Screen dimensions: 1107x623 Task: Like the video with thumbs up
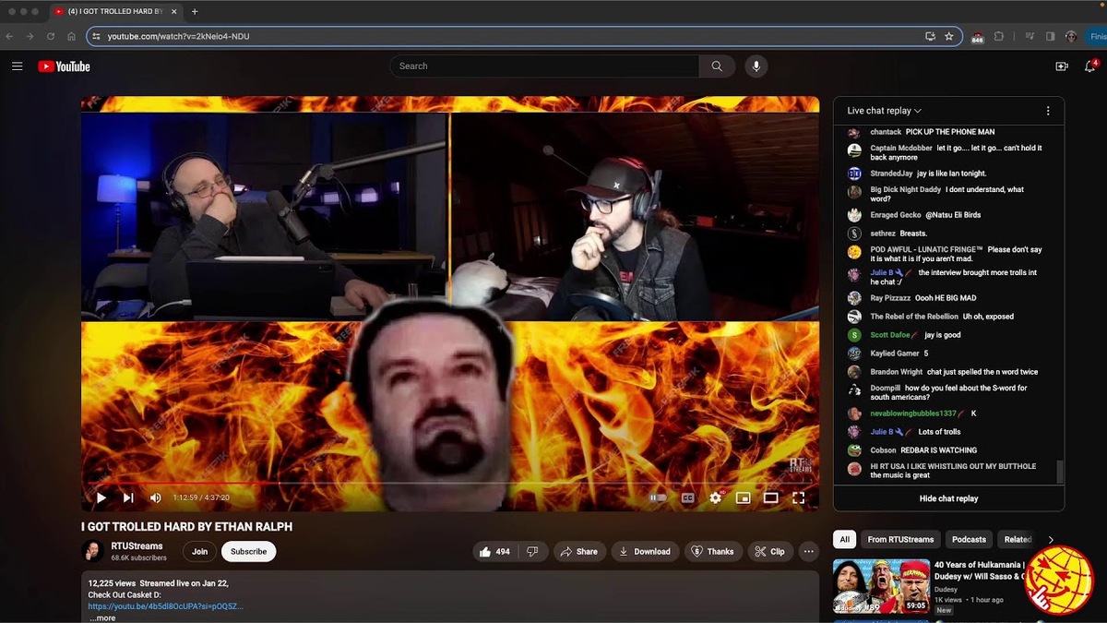point(494,551)
